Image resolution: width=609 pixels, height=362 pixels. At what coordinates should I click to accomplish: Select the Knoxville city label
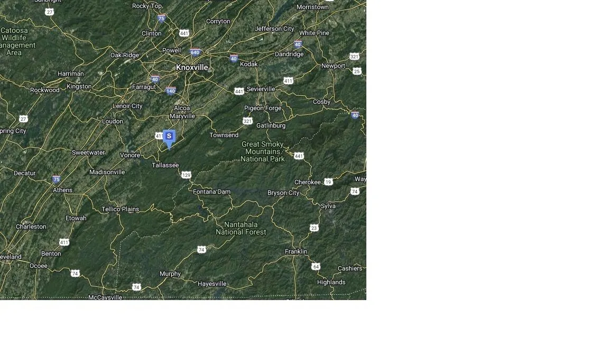coord(192,67)
